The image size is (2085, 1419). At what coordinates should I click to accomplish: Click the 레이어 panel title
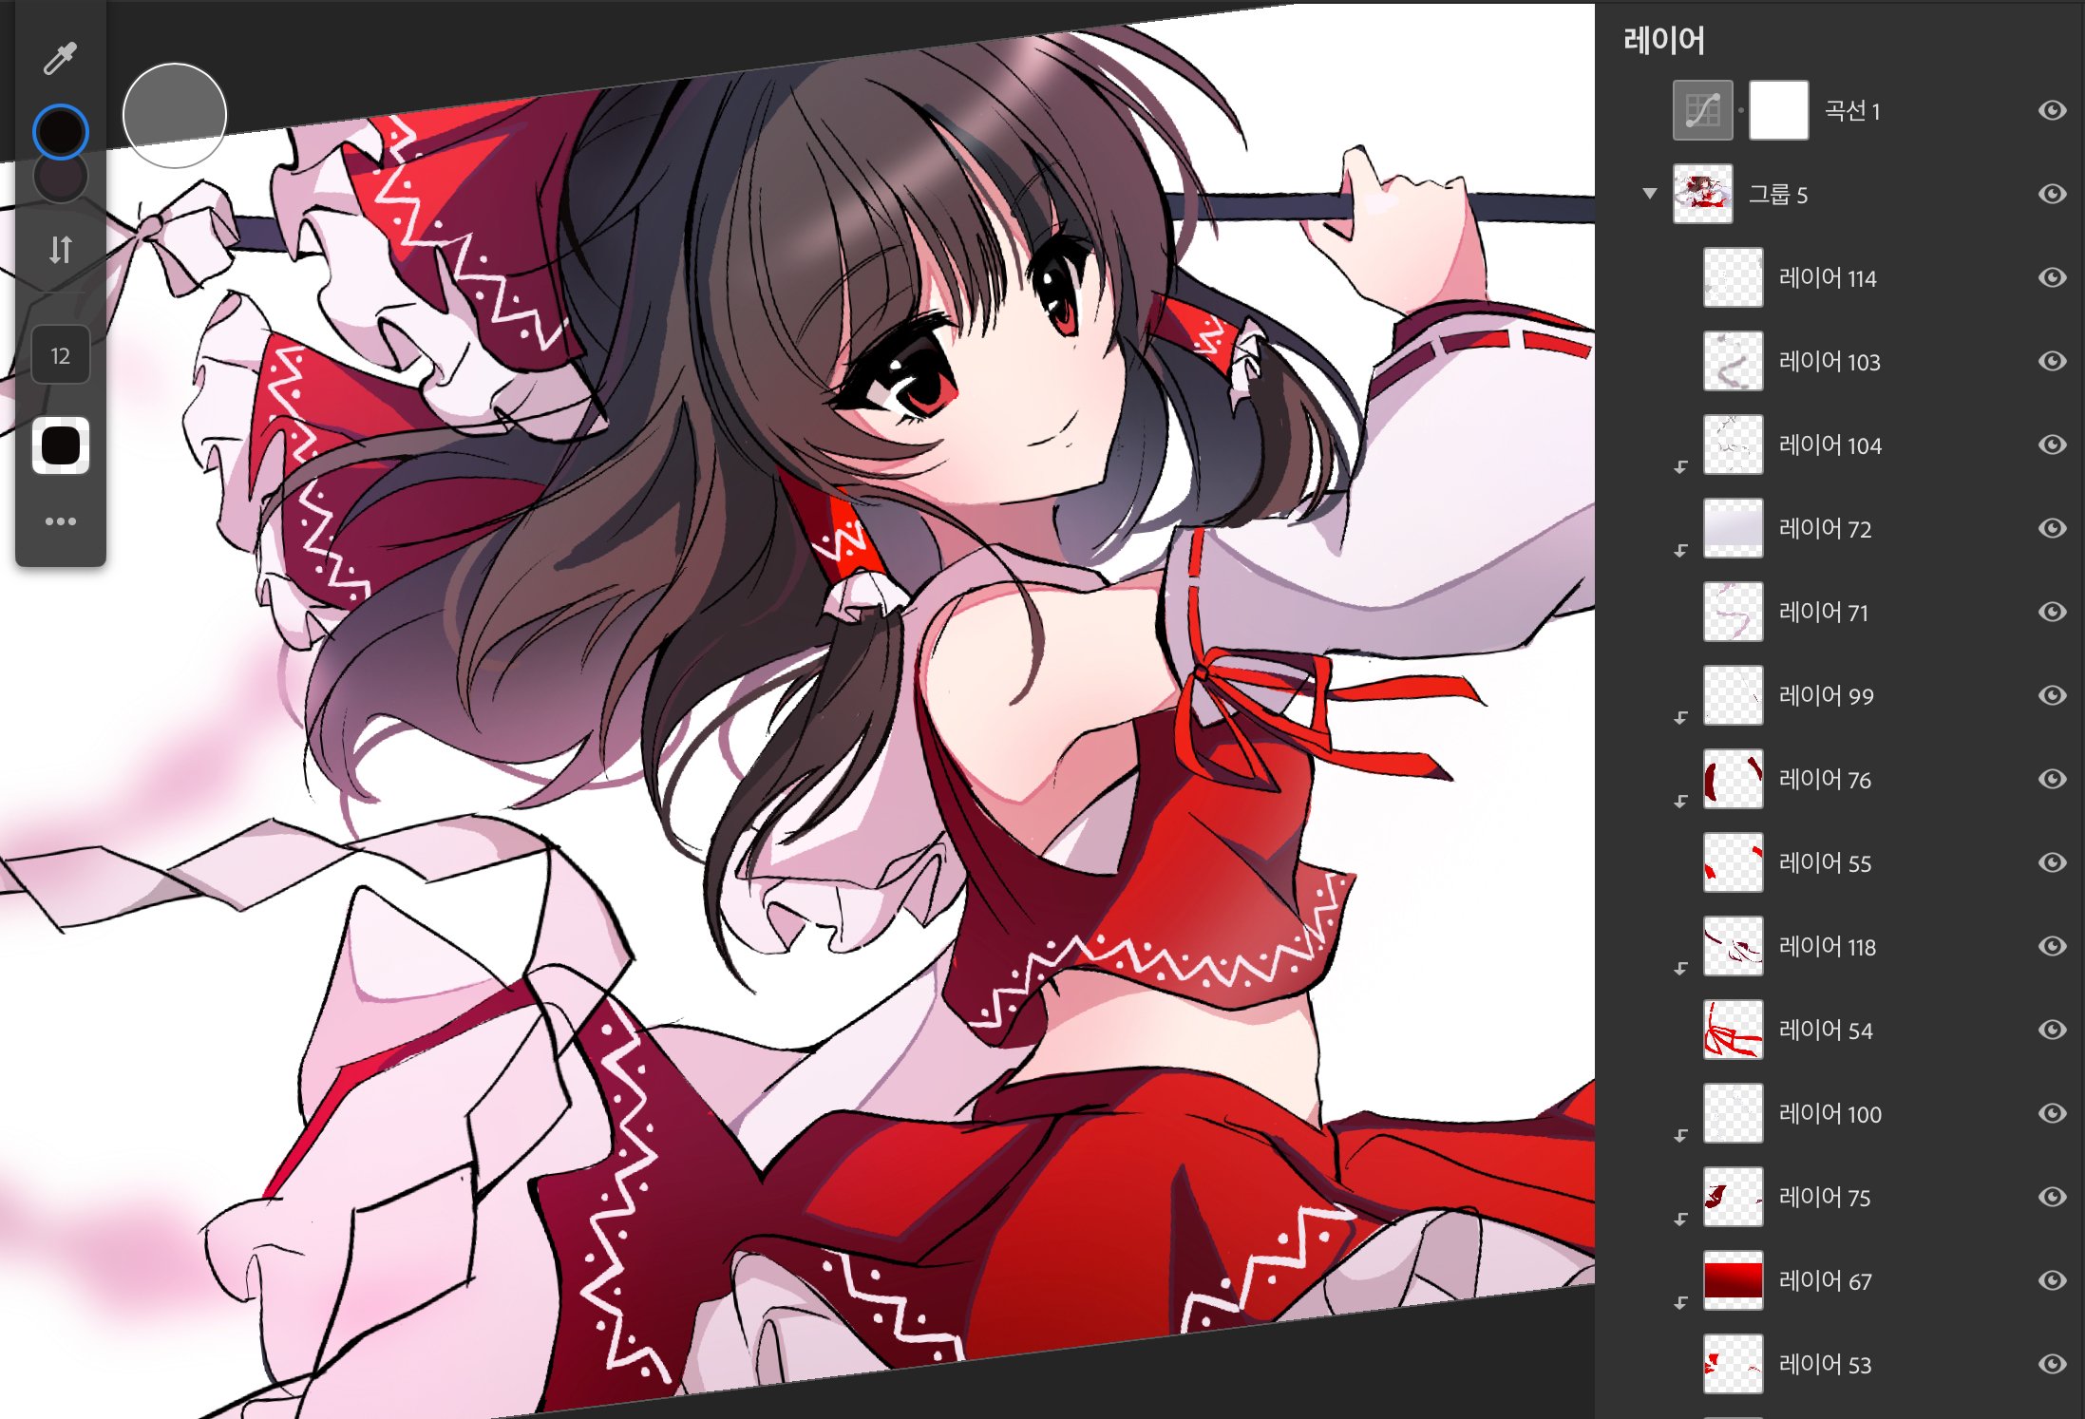click(1663, 40)
